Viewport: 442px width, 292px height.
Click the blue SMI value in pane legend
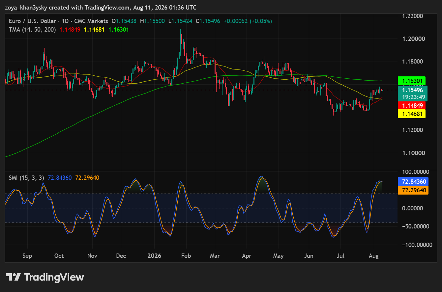60,178
